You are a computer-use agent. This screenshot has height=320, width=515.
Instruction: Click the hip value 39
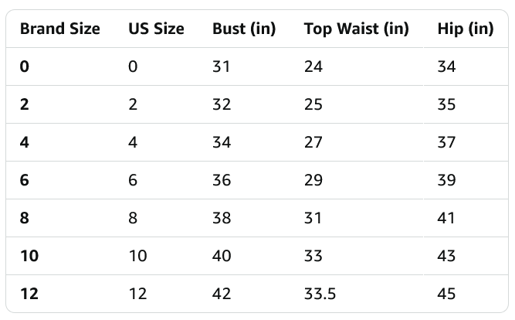pyautogui.click(x=446, y=180)
